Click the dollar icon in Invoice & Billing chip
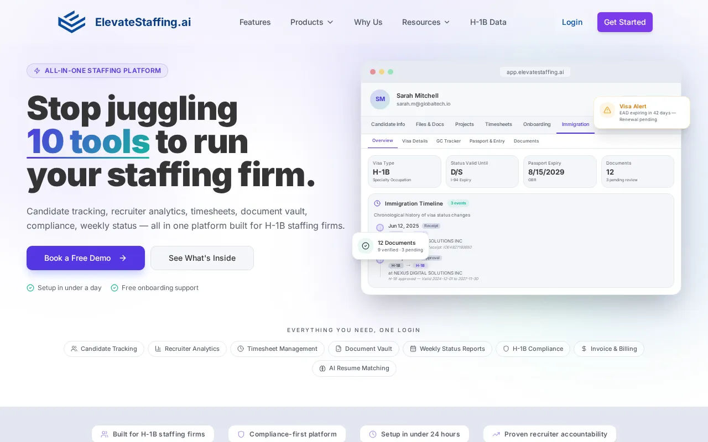Image resolution: width=708 pixels, height=442 pixels. 584,349
